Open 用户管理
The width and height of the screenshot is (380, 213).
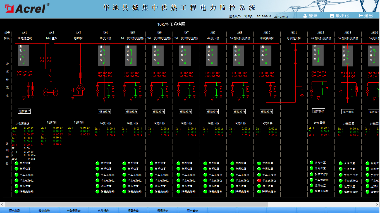192,210
